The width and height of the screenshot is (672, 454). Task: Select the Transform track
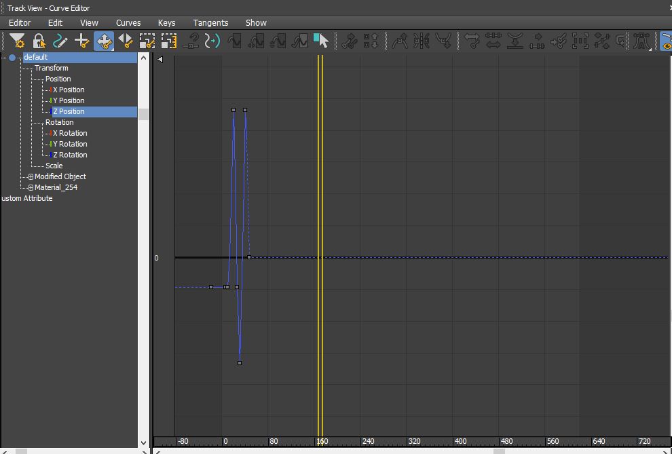click(52, 68)
